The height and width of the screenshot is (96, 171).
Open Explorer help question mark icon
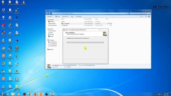pyautogui.click(x=149, y=17)
